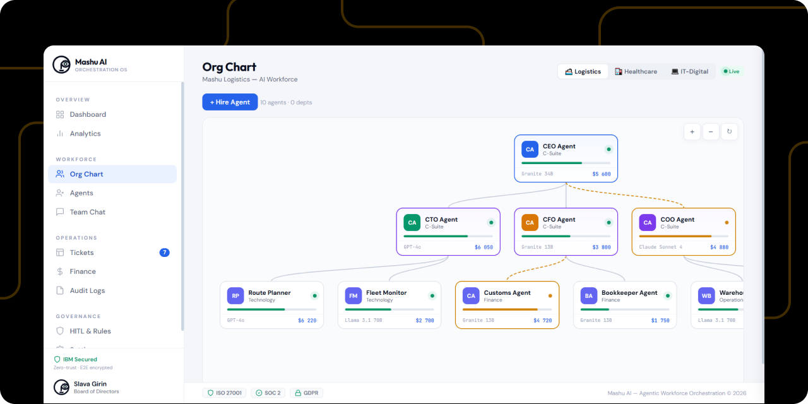The image size is (808, 404).
Task: Click the + Hire Agent button
Action: 230,102
